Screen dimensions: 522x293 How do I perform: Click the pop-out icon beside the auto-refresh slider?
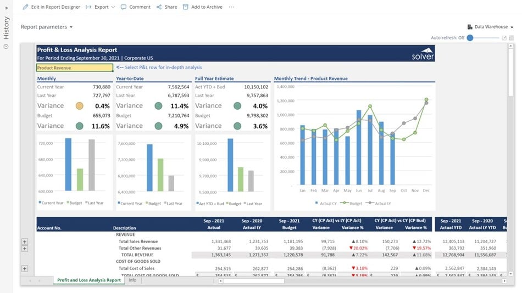pyautogui.click(x=504, y=38)
